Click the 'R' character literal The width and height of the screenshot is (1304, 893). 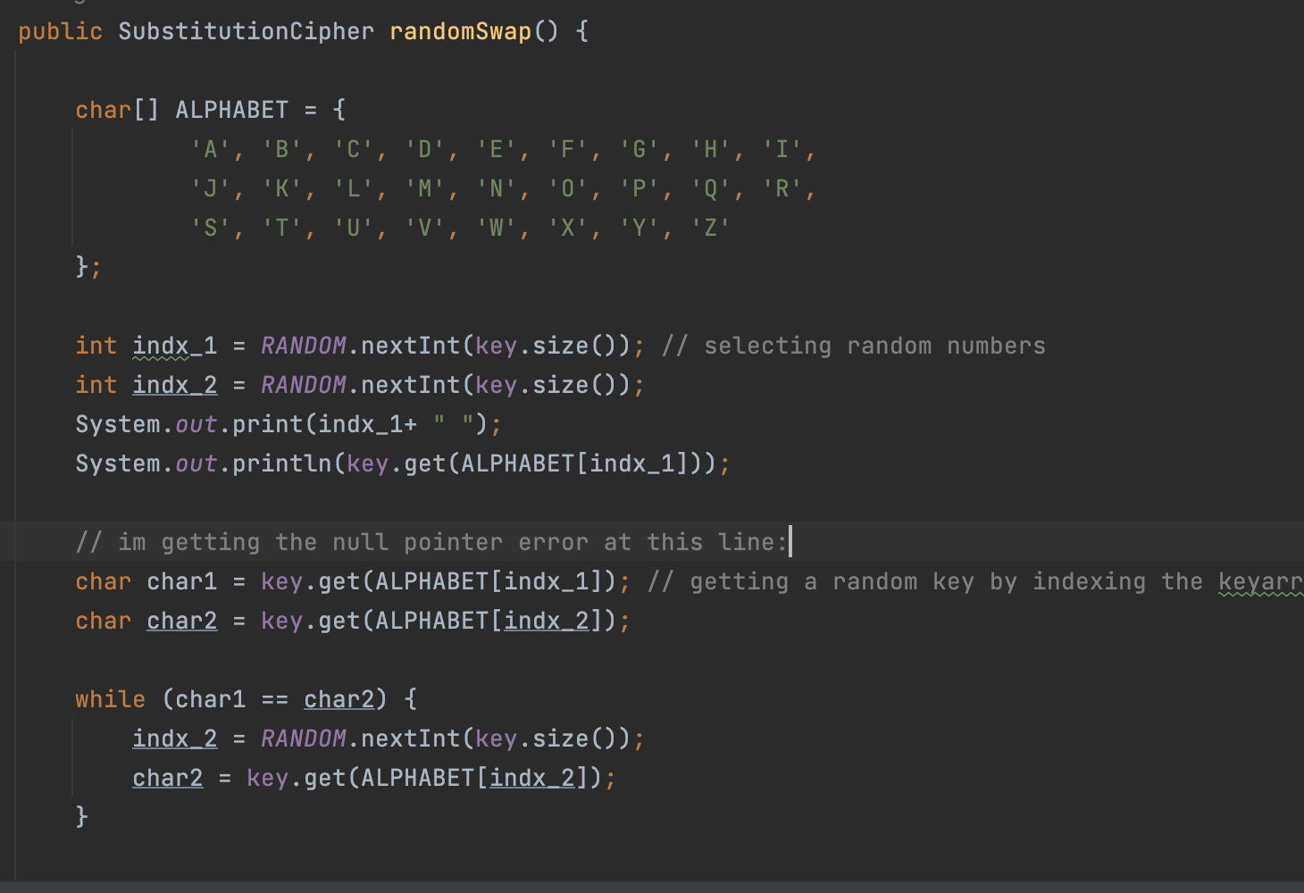[782, 188]
